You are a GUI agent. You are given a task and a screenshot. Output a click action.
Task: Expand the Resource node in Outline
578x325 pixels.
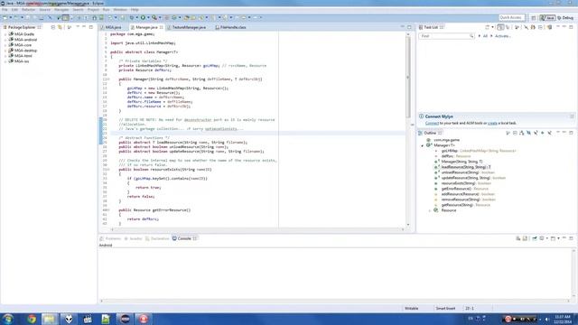point(430,210)
